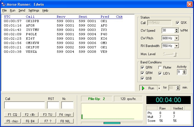Click the cyan RIT bar below the spectrum
This screenshot has width=194, height=127.
112,123
